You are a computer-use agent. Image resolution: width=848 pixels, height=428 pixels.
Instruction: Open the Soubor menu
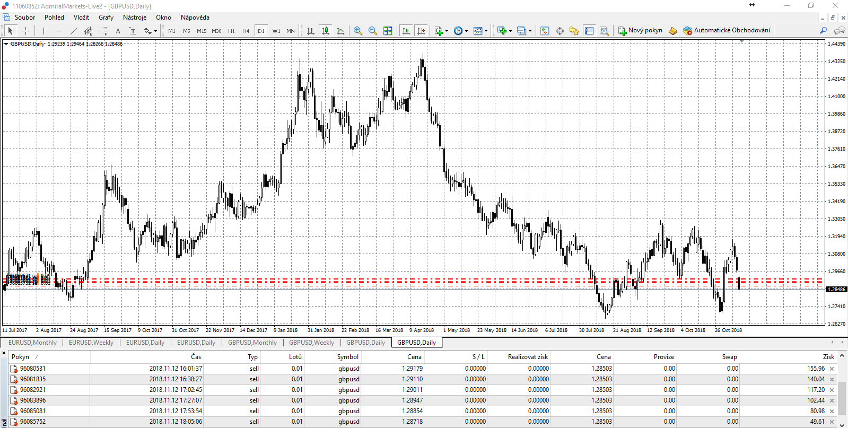25,18
